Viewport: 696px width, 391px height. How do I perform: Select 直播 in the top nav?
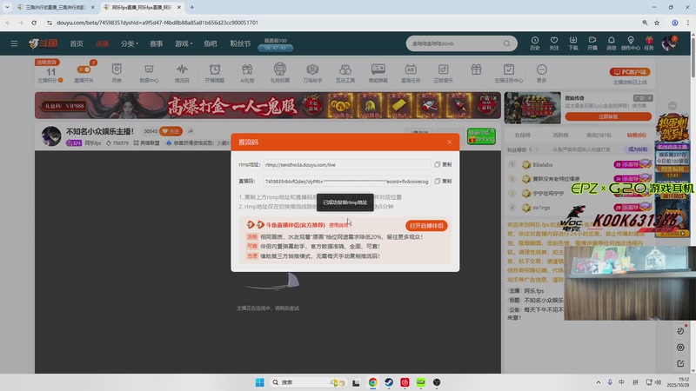pyautogui.click(x=103, y=43)
